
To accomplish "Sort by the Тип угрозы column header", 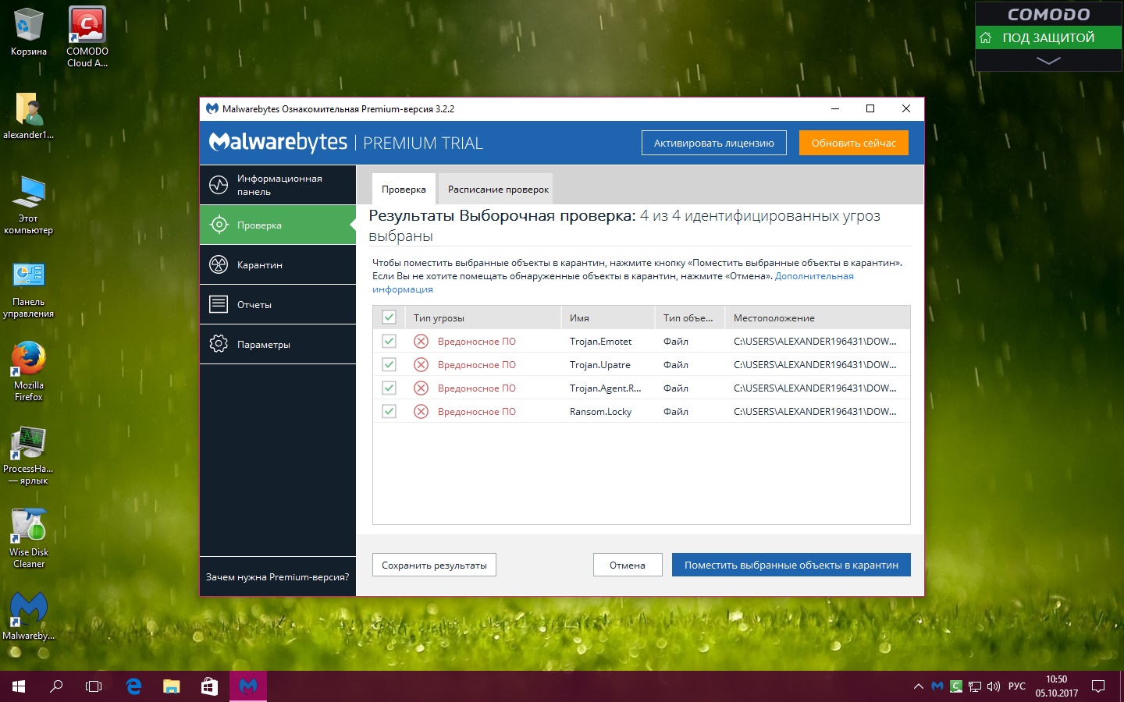I will 482,317.
